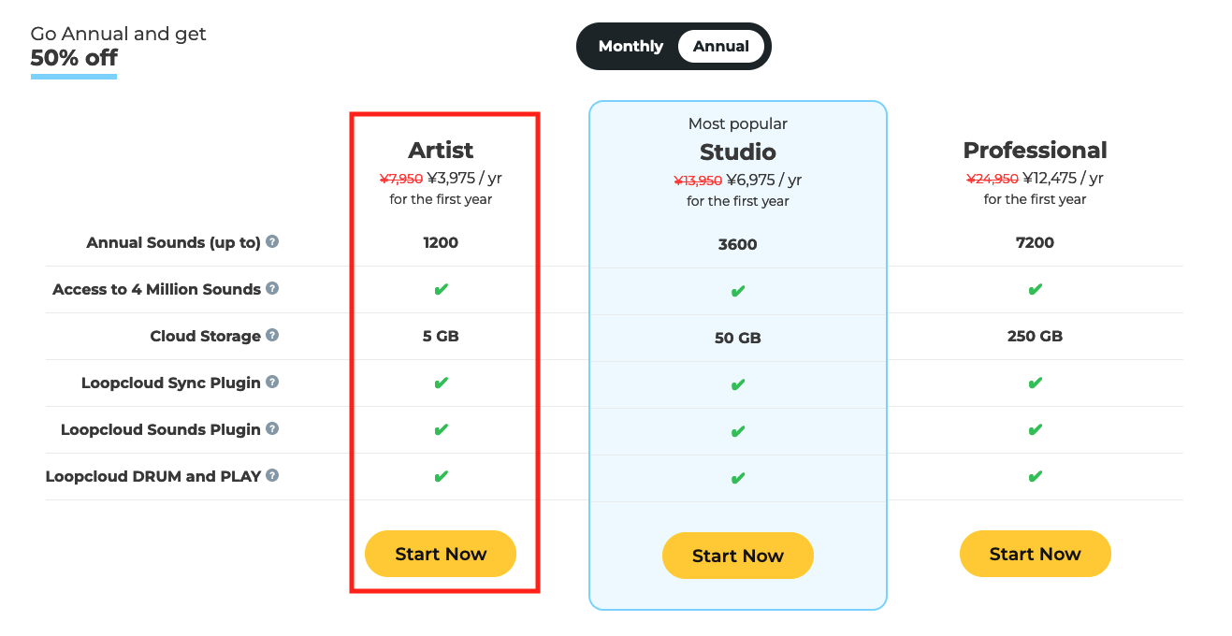Click the Studio plan ¥6,975 price

click(x=763, y=181)
